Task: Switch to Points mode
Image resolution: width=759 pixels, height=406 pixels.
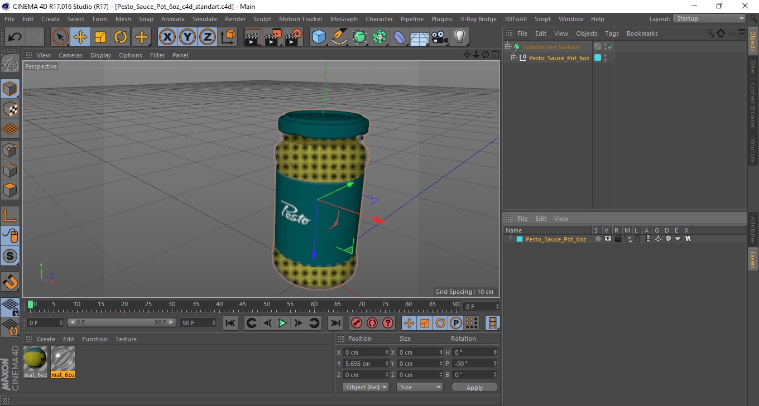Action: (x=10, y=149)
